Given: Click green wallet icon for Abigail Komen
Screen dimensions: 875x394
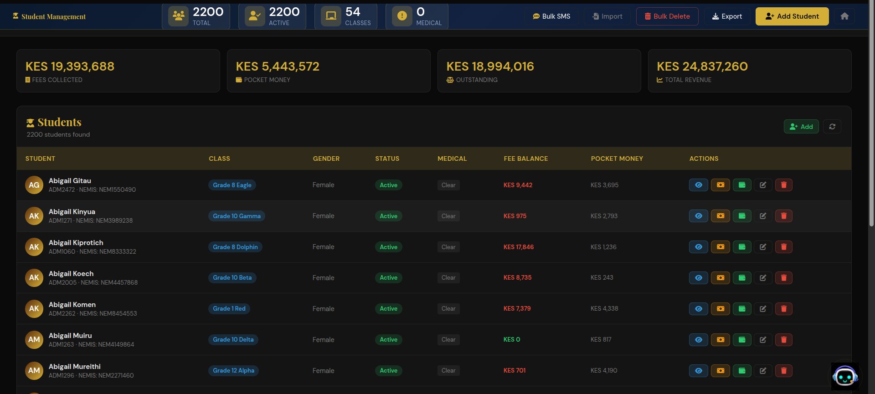Looking at the screenshot, I should click(x=741, y=309).
